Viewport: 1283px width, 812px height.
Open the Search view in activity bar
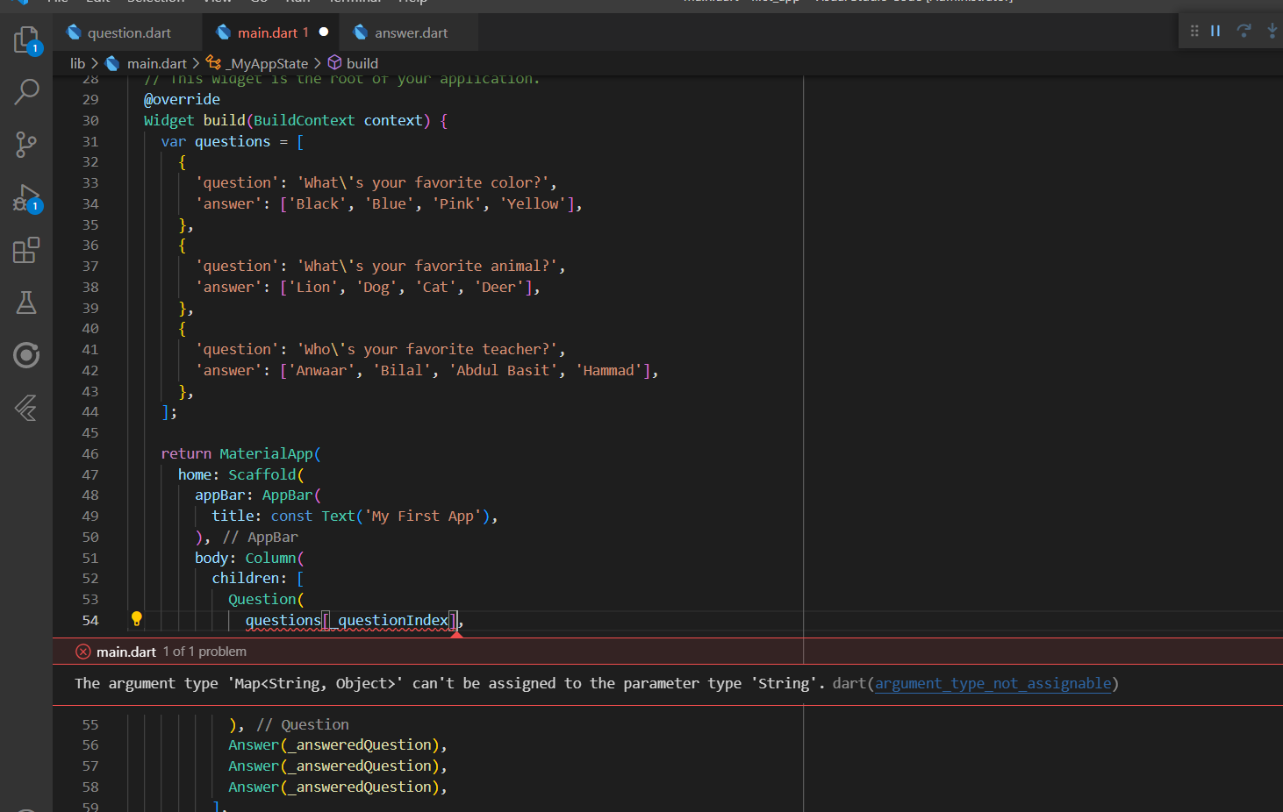click(26, 91)
